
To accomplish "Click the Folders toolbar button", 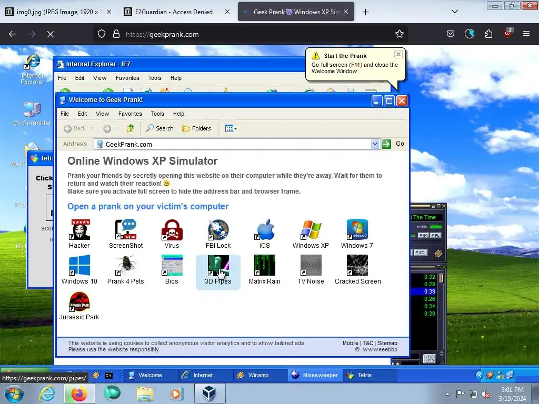I will (x=196, y=128).
